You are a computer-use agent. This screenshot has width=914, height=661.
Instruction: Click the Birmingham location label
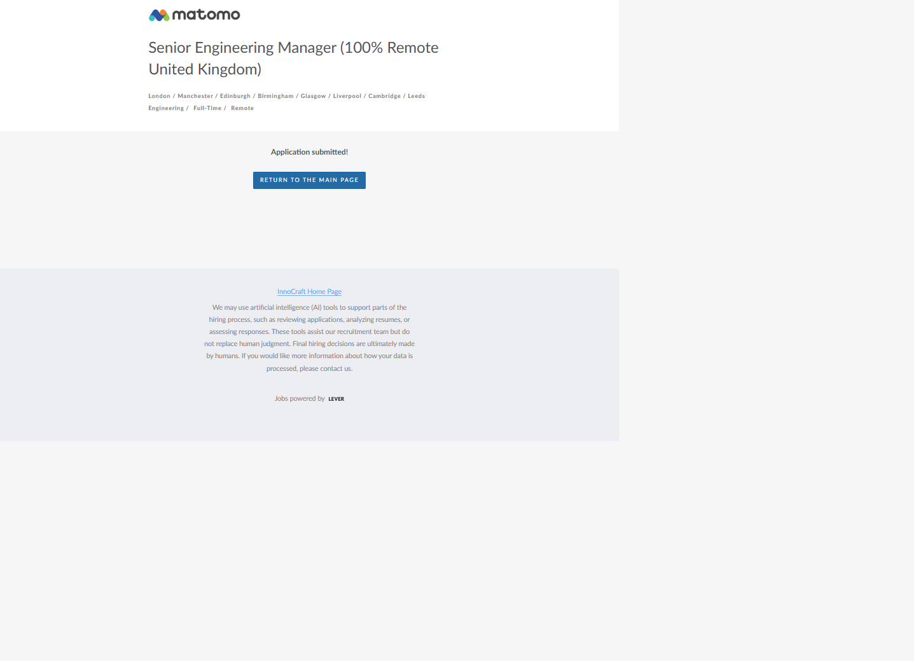point(275,96)
